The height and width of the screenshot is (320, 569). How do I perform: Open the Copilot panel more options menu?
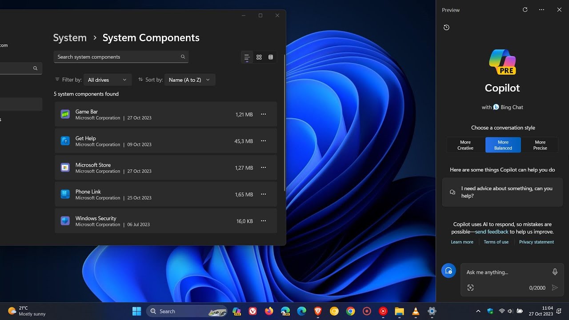(x=541, y=10)
